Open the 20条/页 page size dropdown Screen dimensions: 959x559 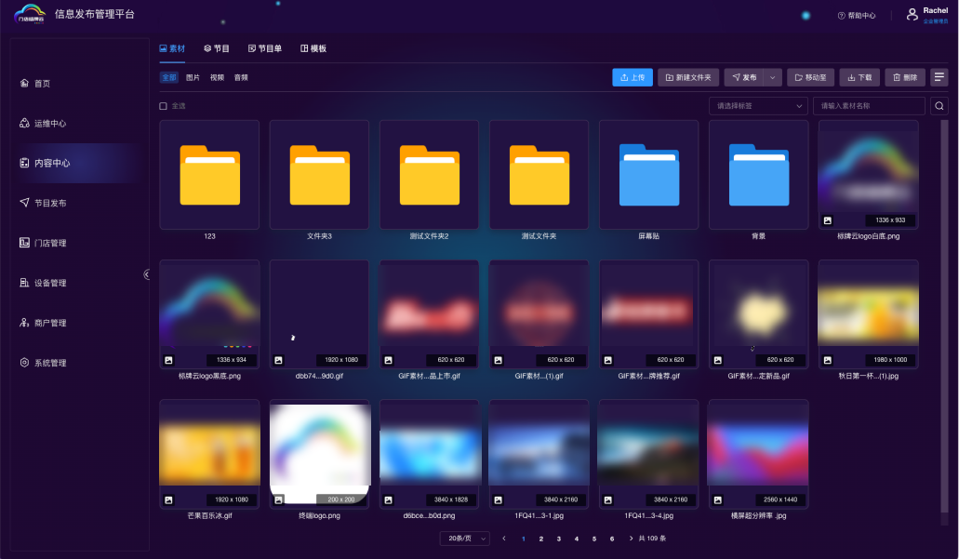click(x=464, y=539)
